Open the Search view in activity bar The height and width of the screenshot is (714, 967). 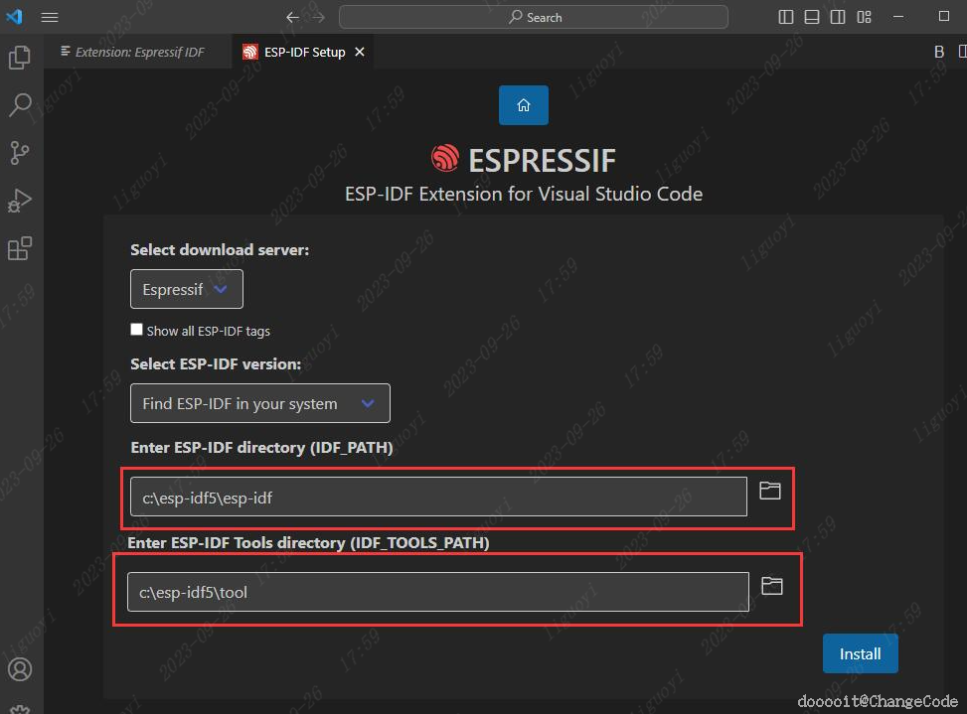tap(20, 104)
